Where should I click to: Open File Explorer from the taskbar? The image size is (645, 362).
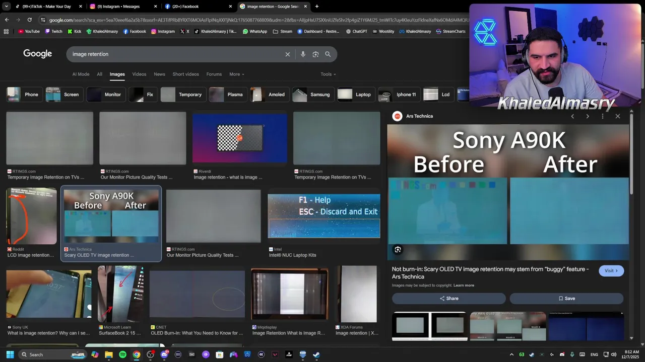pos(109,354)
